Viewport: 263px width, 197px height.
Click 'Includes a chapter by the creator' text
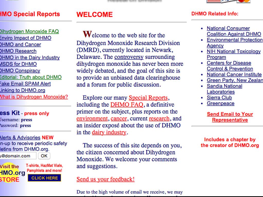pos(230,142)
